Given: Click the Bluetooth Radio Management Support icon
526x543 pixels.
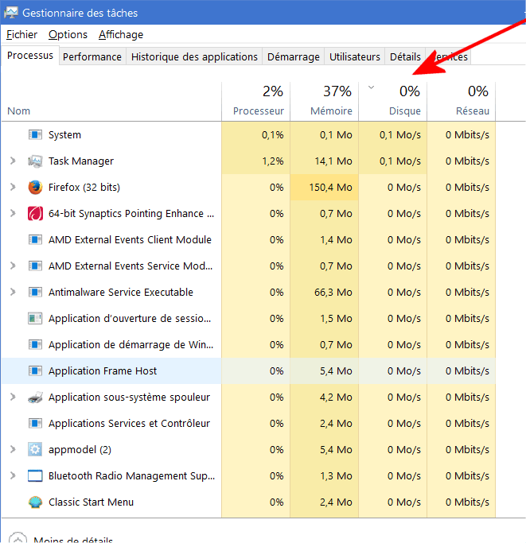Looking at the screenshot, I should [35, 475].
